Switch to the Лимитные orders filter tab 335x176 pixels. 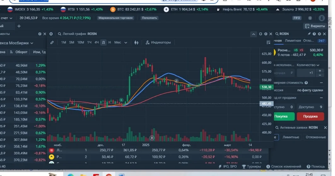point(291,137)
